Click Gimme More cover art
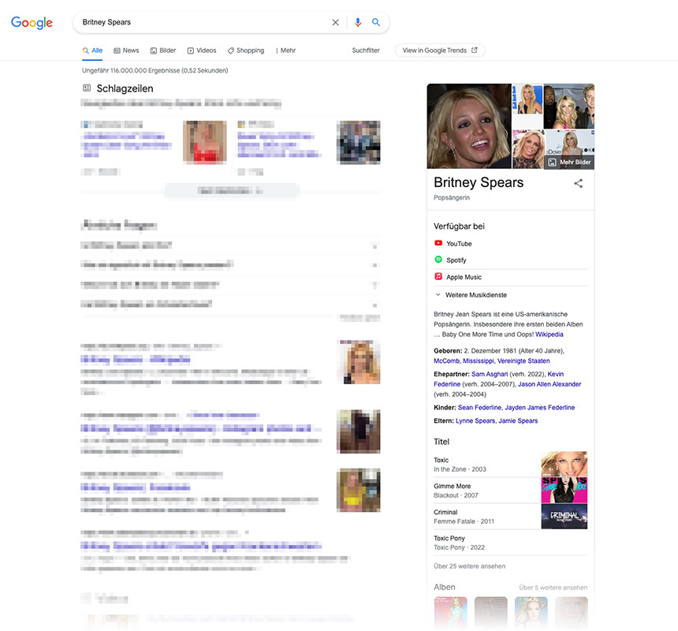 pyautogui.click(x=564, y=490)
